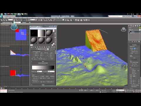
Task: Open the Material Editor toolbar icon
Action: pos(81,20)
